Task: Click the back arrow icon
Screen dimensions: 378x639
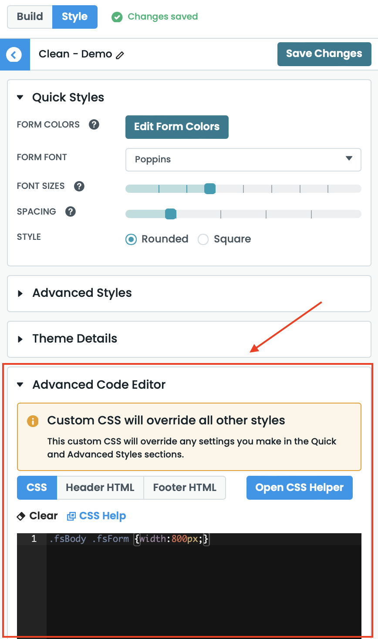Action: coord(14,54)
